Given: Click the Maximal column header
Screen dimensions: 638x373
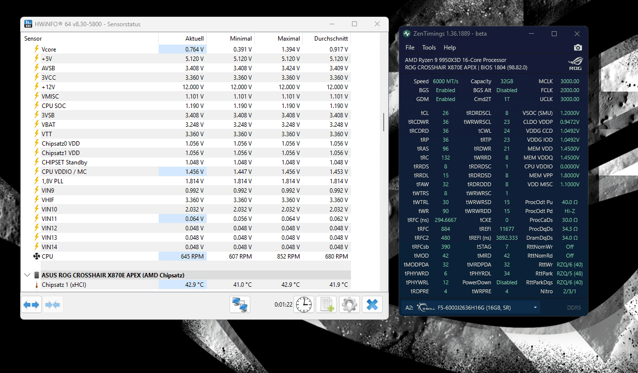Looking at the screenshot, I should coord(279,39).
